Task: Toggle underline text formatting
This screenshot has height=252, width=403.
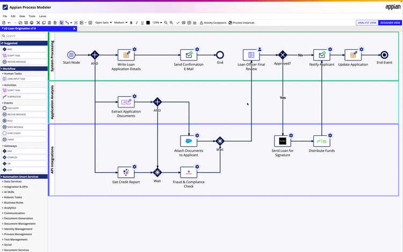Action: click(142, 23)
